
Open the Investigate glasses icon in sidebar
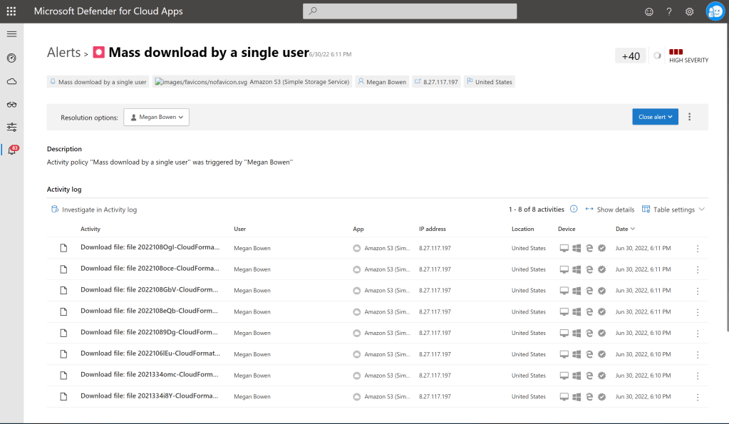(x=11, y=104)
